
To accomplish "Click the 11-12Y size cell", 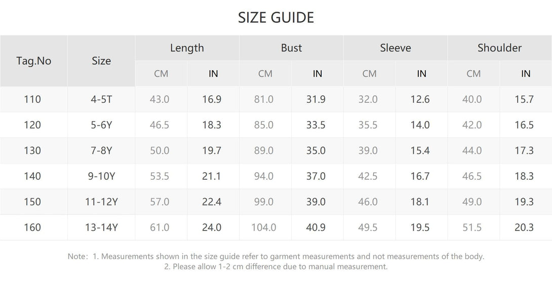I will (101, 201).
